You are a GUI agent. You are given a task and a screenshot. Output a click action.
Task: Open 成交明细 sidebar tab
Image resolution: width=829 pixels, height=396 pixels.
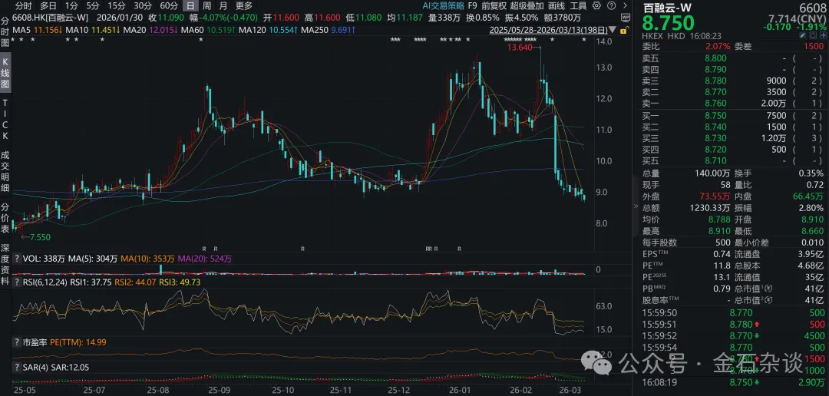click(5, 171)
